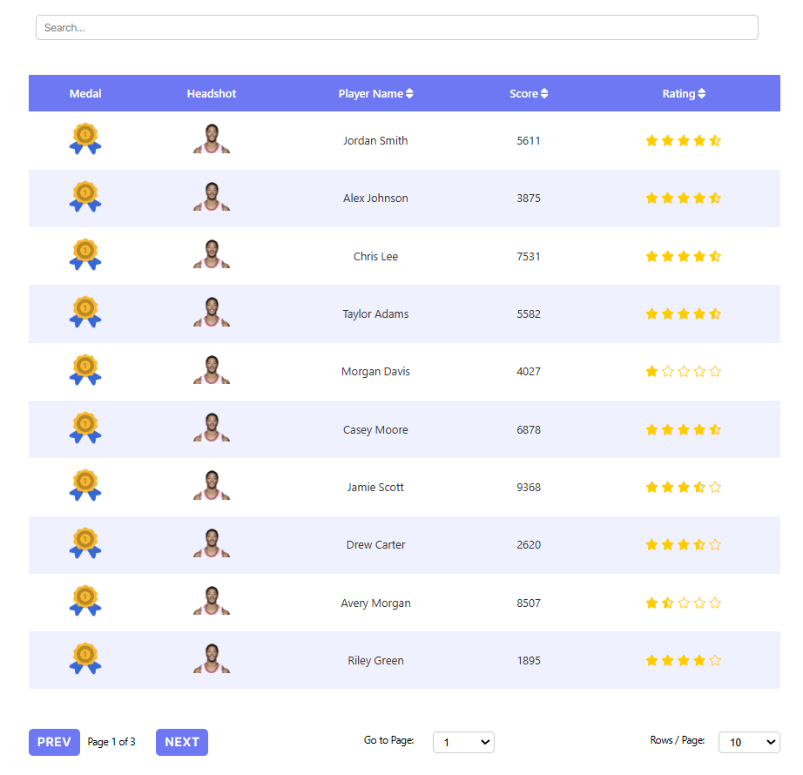The width and height of the screenshot is (803, 775).
Task: Click Morgan Davis' one-star rating
Action: (x=683, y=372)
